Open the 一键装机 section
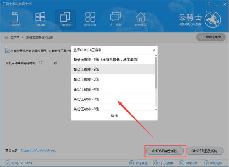 pos(40,19)
